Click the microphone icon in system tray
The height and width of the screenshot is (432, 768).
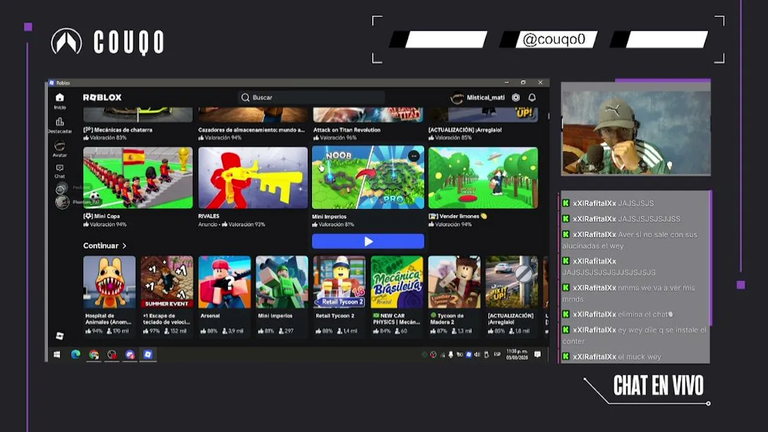point(451,355)
